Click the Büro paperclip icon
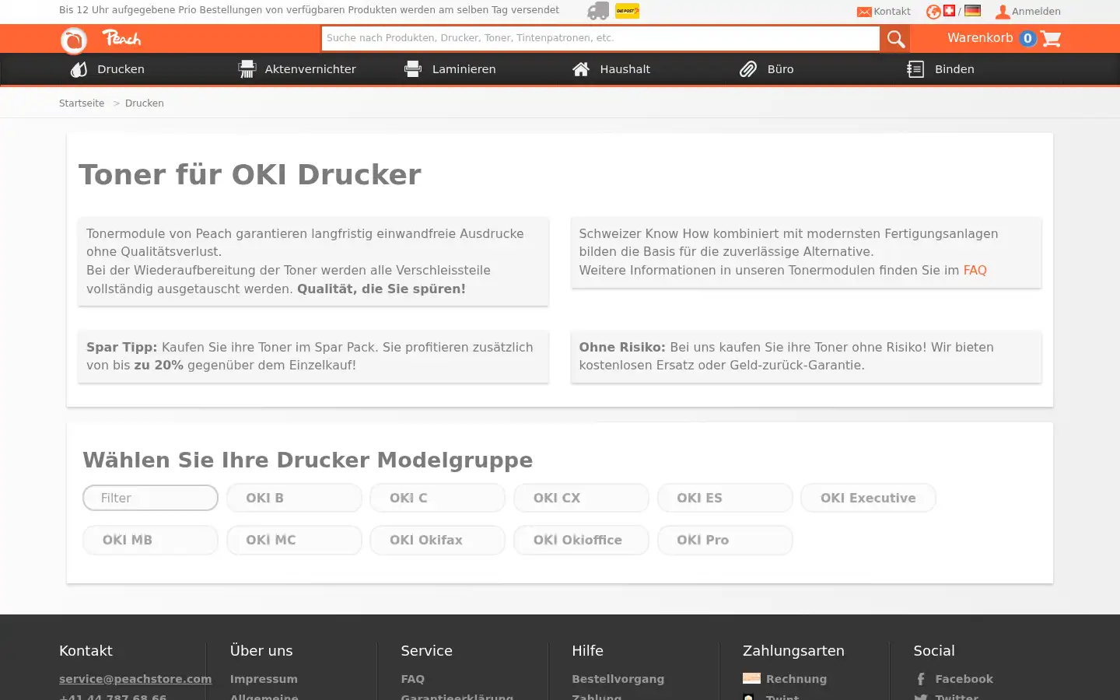 pos(748,69)
